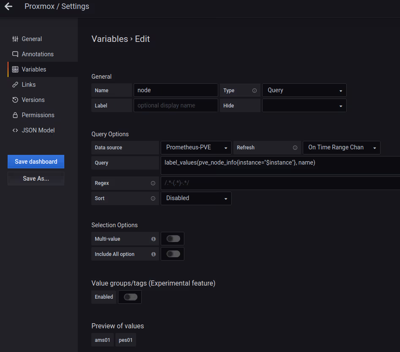Click into the Regex input field
This screenshot has width=400, height=352.
coord(279,183)
